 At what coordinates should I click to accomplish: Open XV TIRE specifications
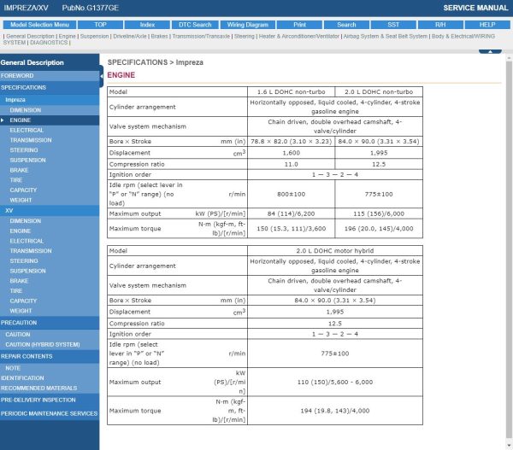50,291
